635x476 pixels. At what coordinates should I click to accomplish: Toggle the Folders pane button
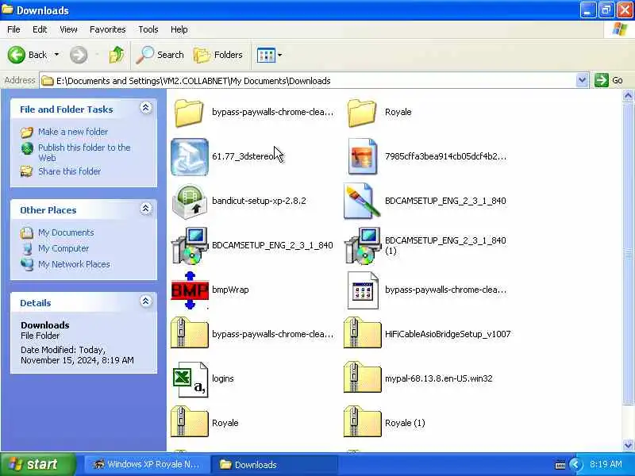point(218,55)
